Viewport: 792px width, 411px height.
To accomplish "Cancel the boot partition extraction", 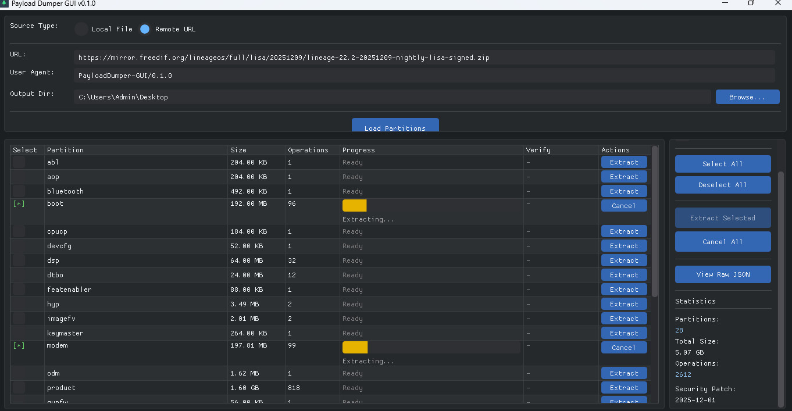I will [623, 206].
